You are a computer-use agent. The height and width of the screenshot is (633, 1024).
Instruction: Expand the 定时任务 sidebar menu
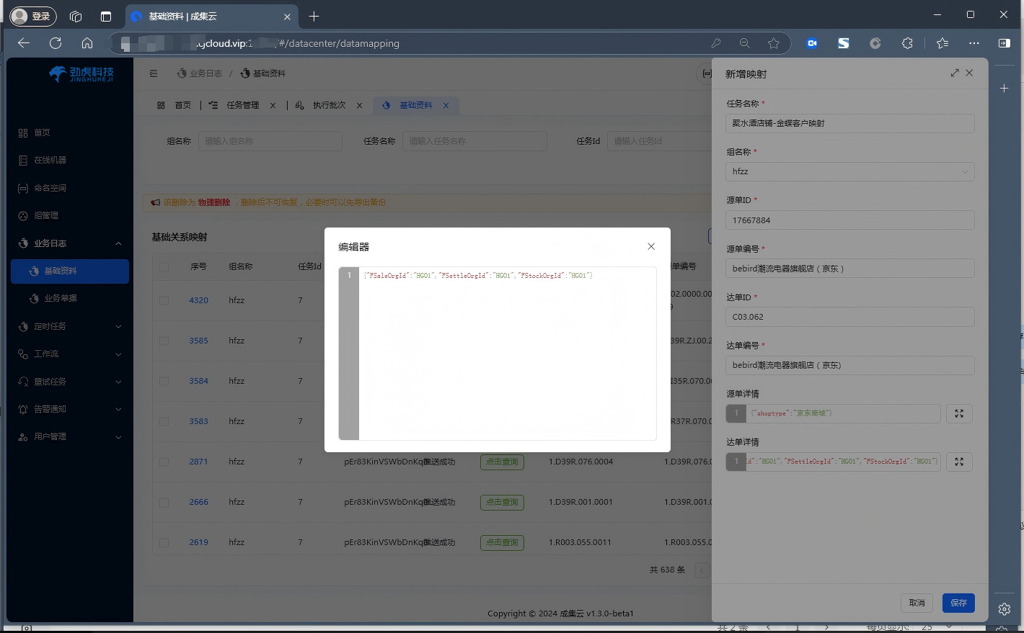70,326
